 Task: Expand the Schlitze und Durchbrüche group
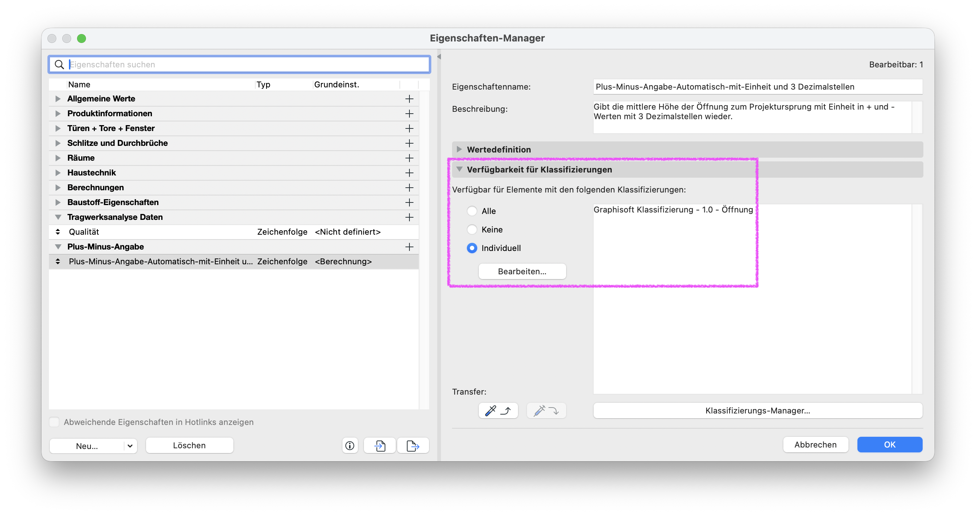tap(57, 143)
